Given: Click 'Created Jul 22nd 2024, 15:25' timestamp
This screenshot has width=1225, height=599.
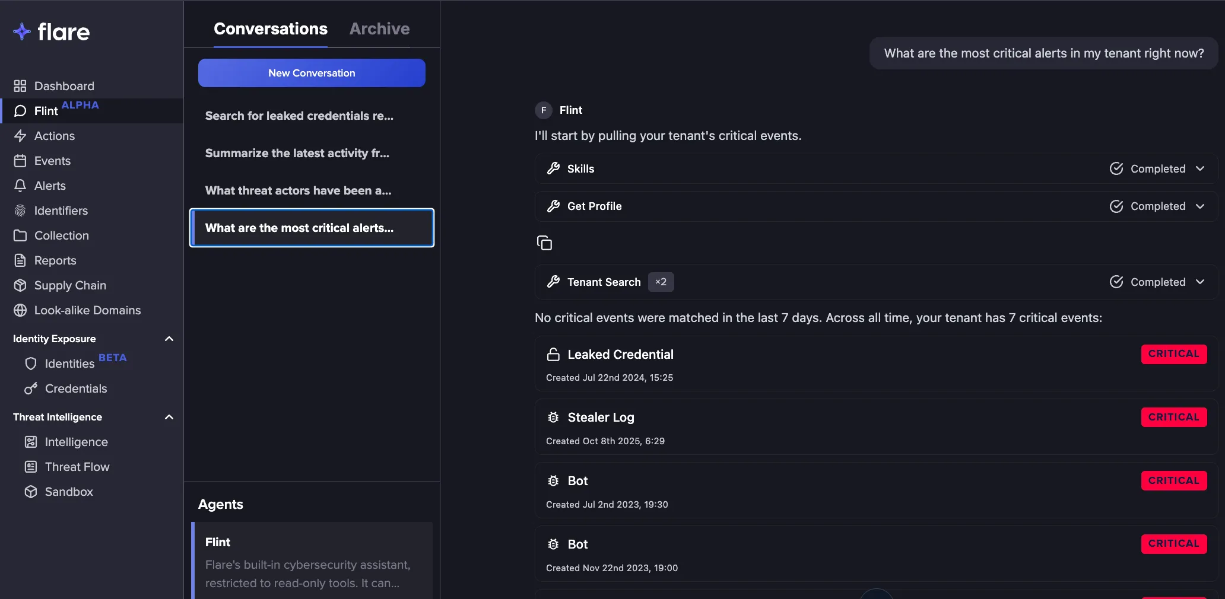Looking at the screenshot, I should coord(610,378).
